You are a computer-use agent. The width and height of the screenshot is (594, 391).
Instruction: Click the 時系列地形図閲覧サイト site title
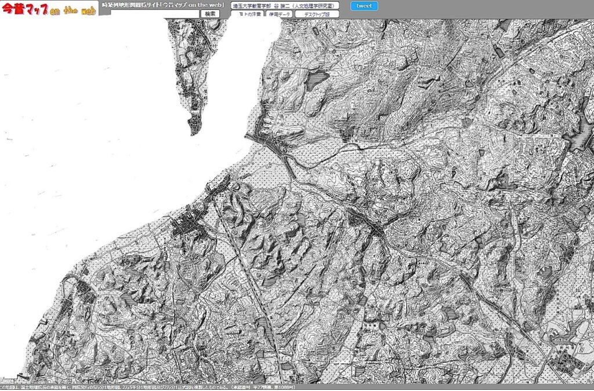(163, 5)
